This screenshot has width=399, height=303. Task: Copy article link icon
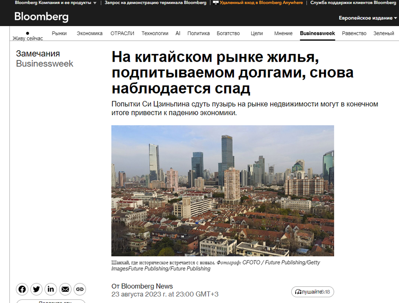pyautogui.click(x=79, y=289)
